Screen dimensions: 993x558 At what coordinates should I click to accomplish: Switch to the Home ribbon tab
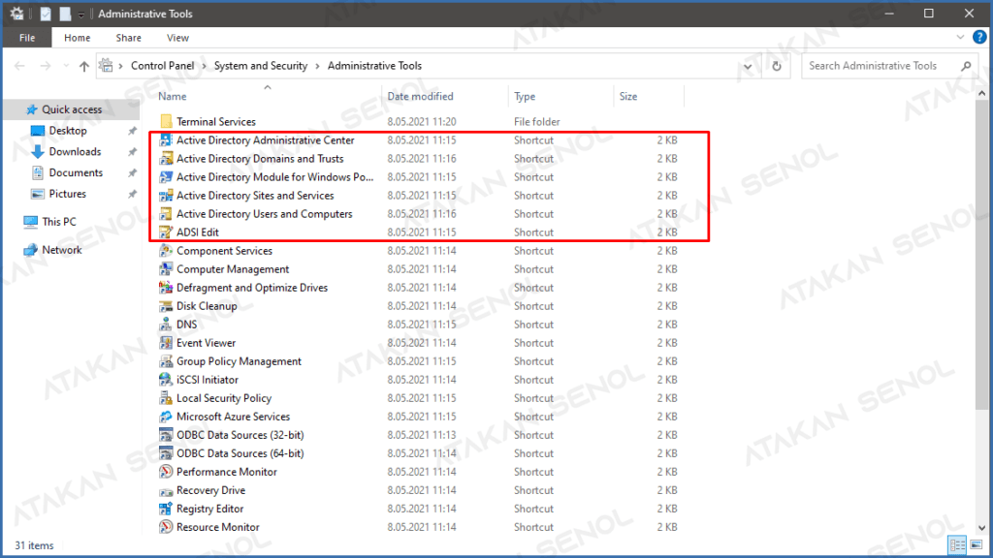click(78, 38)
